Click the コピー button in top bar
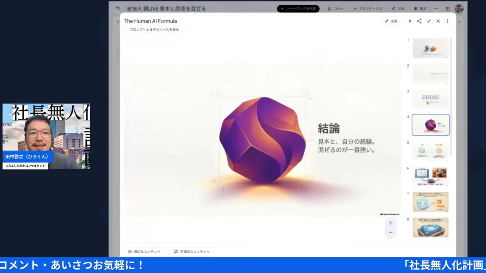The image size is (486, 273). point(336,9)
